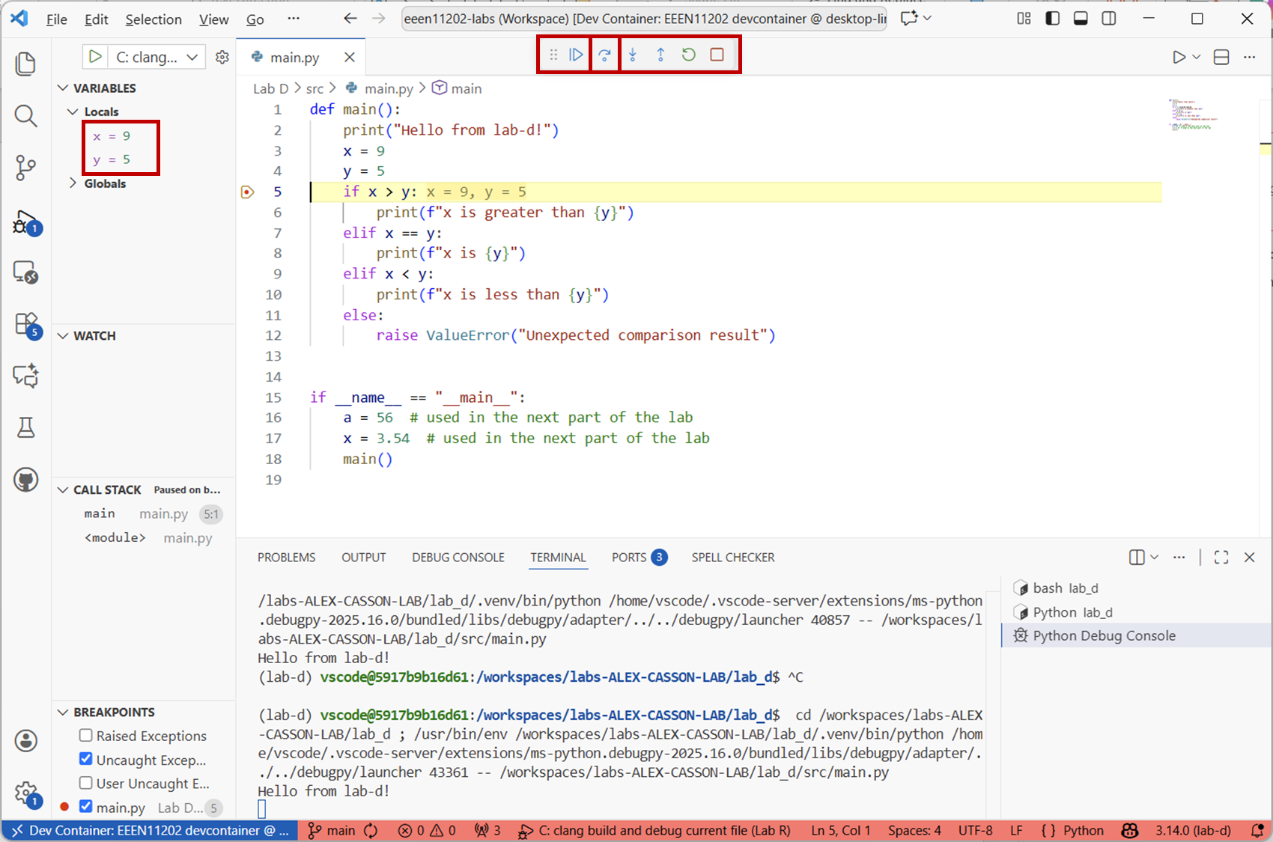Collapse the WATCH section
1273x842 pixels.
[x=64, y=336]
